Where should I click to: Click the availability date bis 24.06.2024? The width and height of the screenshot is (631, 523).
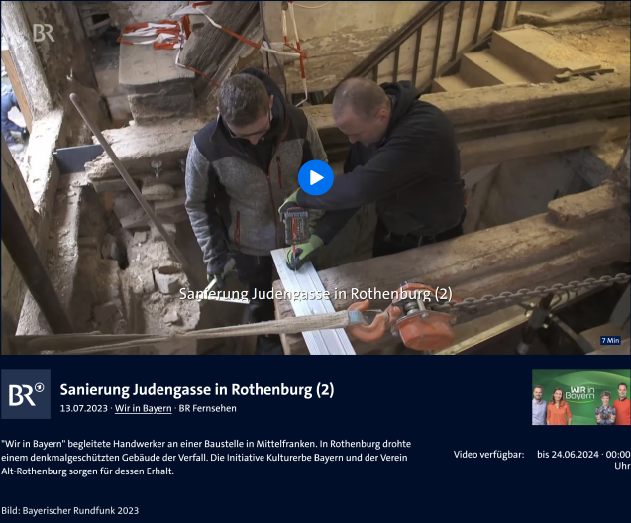tap(583, 454)
